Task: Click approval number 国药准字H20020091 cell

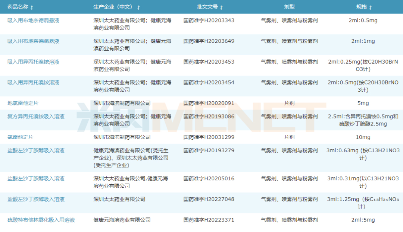Action: coord(208,103)
